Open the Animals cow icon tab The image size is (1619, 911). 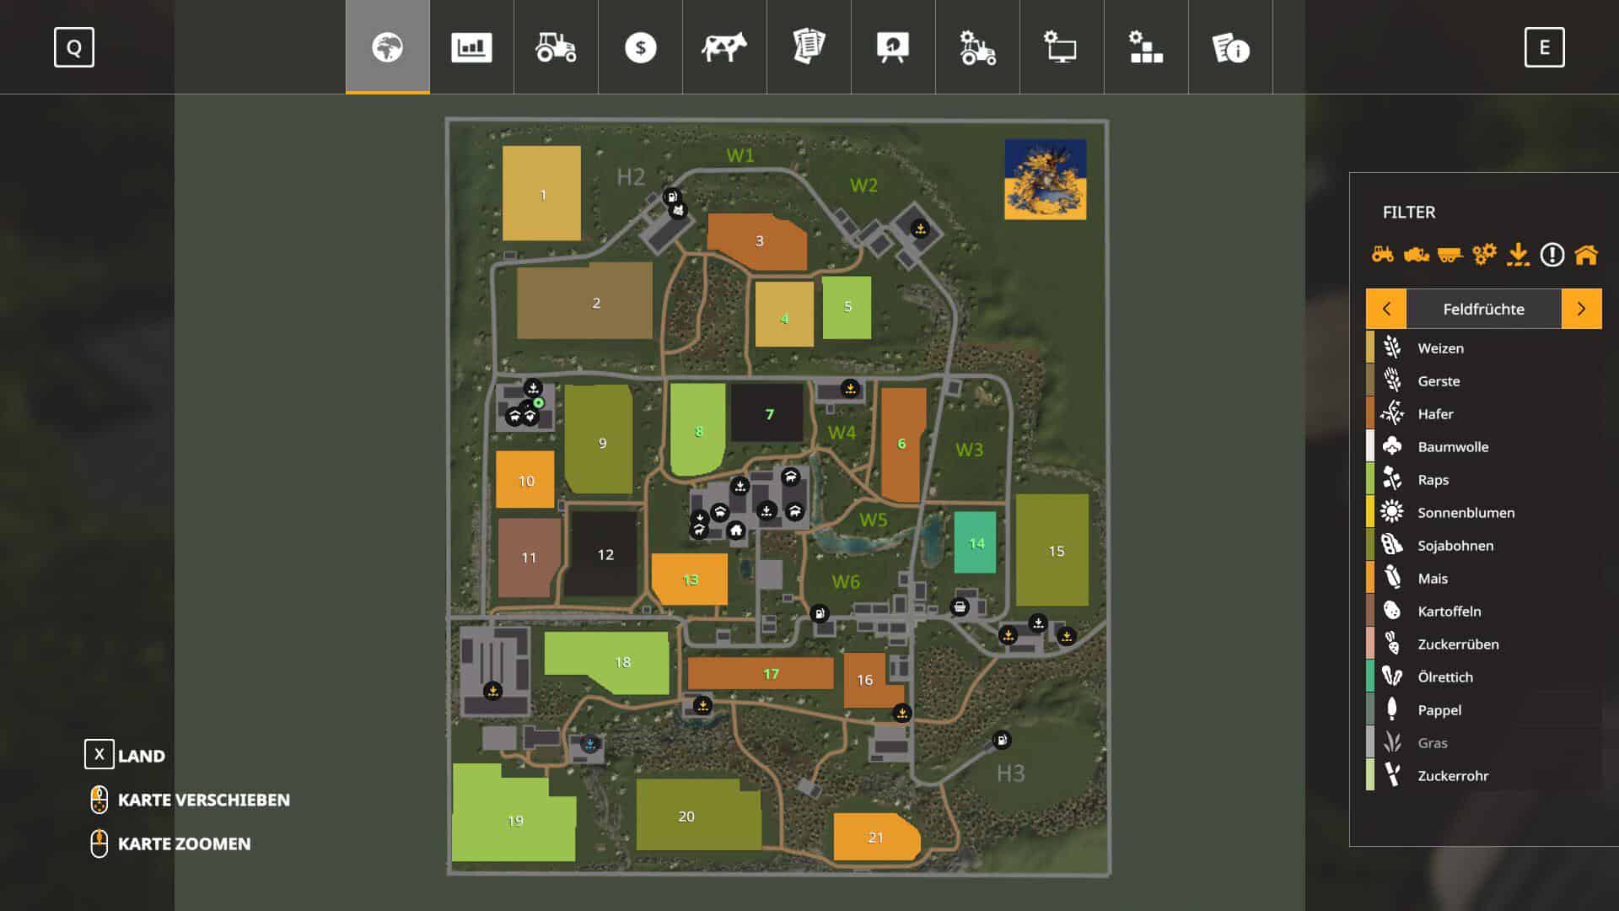pyautogui.click(x=724, y=47)
